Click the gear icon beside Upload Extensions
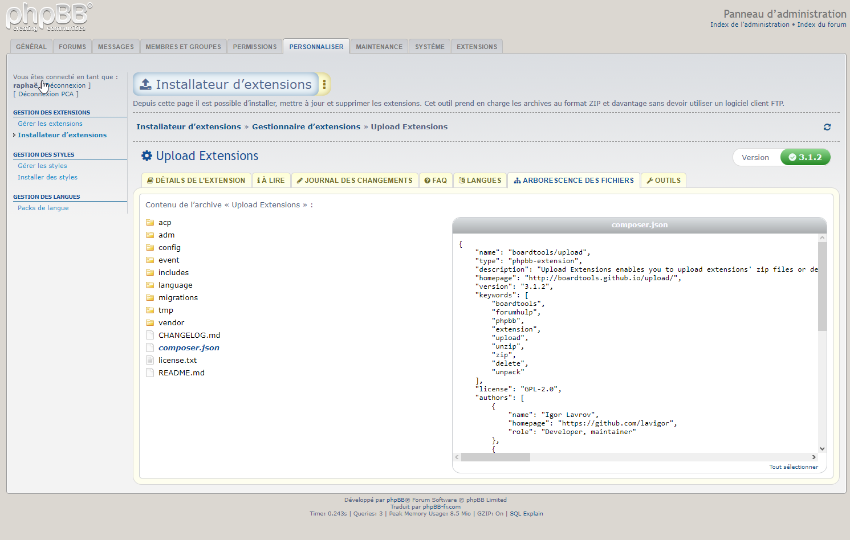 [x=147, y=156]
